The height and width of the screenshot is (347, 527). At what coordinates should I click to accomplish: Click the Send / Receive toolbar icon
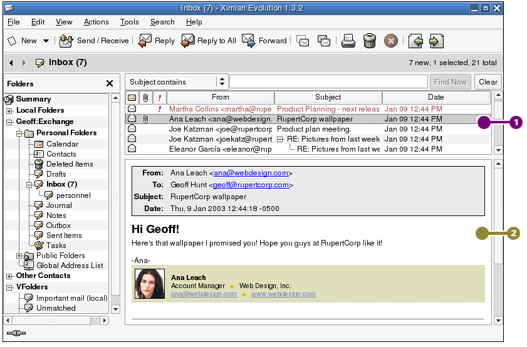(x=66, y=41)
